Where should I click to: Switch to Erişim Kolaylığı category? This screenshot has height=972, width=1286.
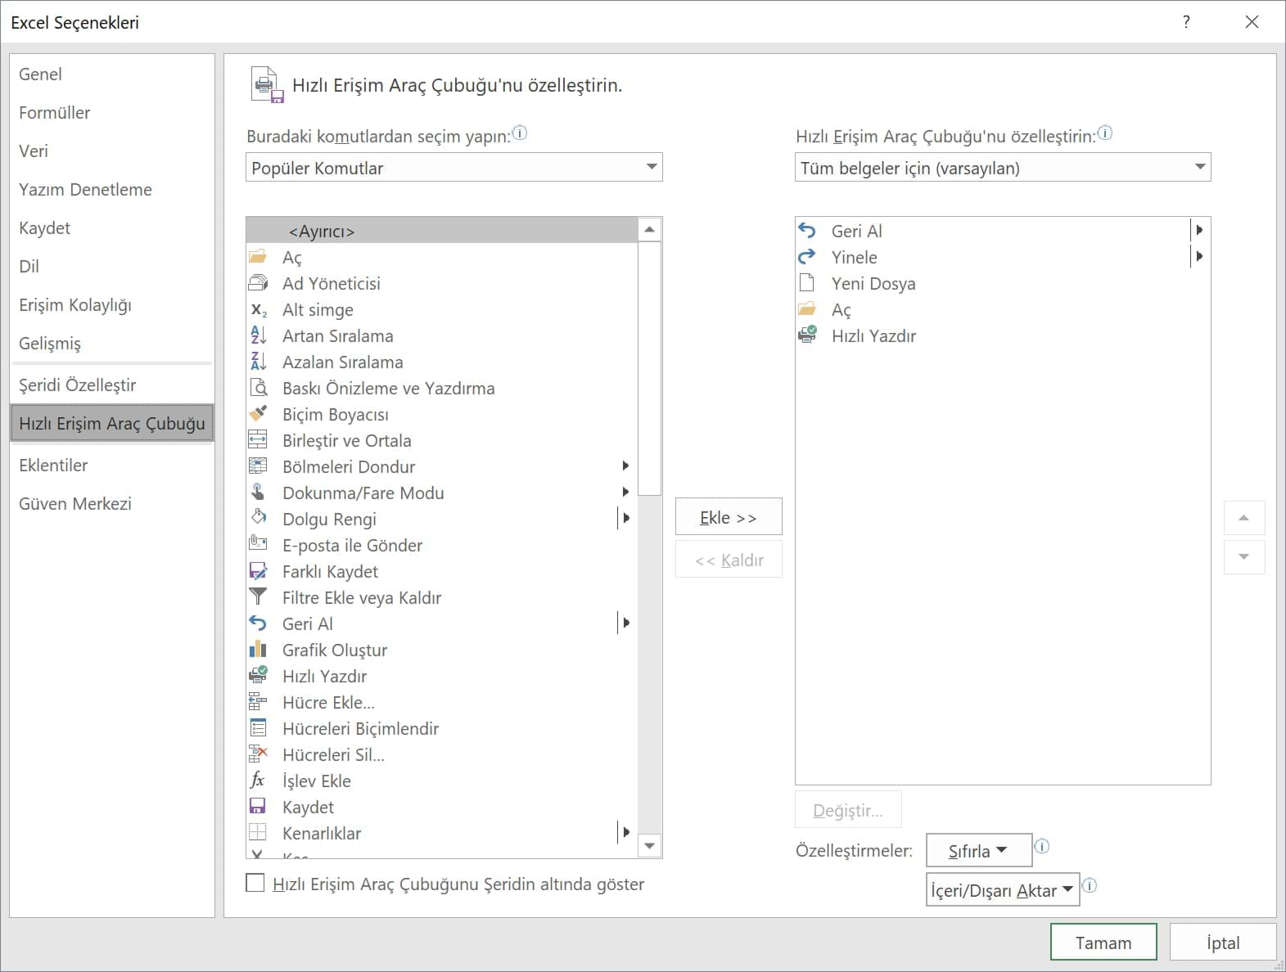click(x=112, y=304)
